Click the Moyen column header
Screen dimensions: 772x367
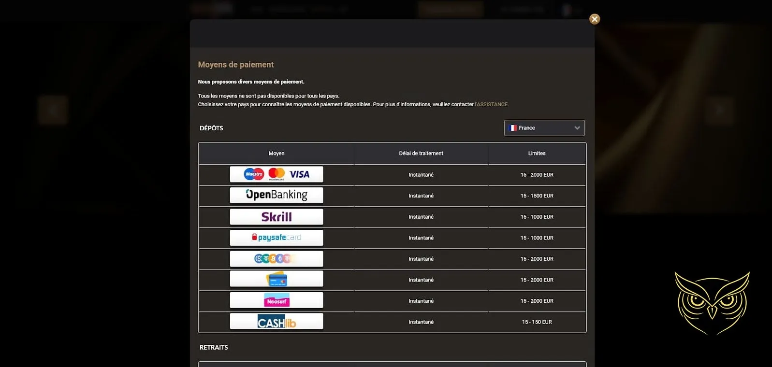tap(277, 154)
